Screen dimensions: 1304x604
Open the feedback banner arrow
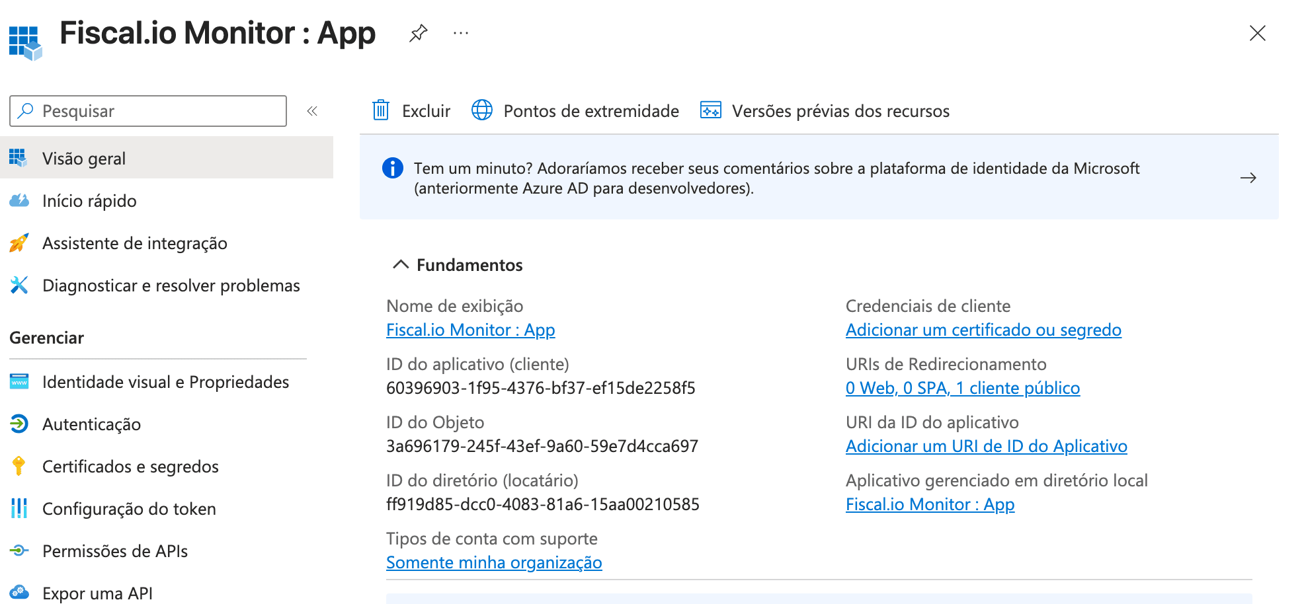click(x=1248, y=178)
